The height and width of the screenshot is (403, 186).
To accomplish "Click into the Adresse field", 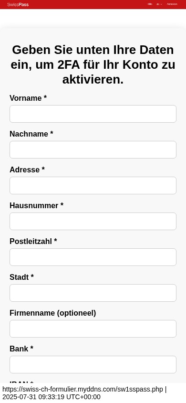I will (93, 185).
